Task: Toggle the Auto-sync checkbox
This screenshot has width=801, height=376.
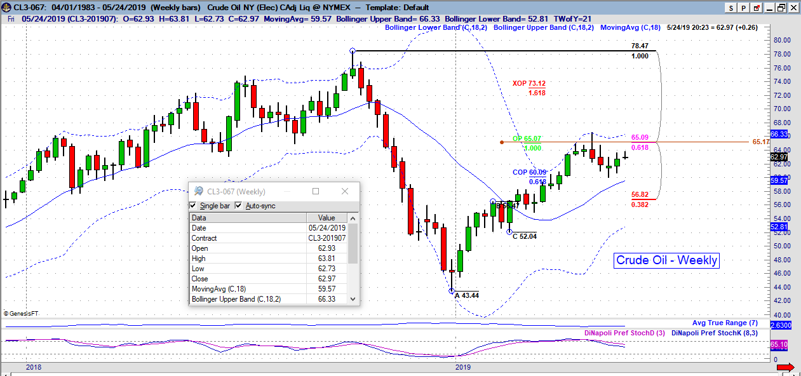Action: pyautogui.click(x=239, y=206)
